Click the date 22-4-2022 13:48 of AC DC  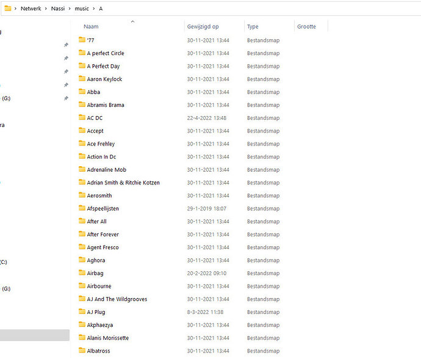(x=207, y=118)
